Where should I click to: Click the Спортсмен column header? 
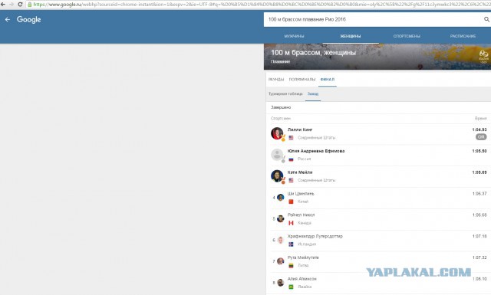click(x=281, y=118)
